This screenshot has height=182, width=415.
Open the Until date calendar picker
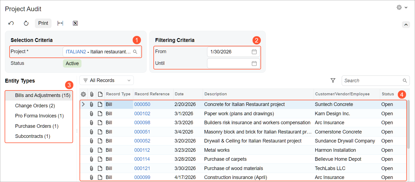254,63
